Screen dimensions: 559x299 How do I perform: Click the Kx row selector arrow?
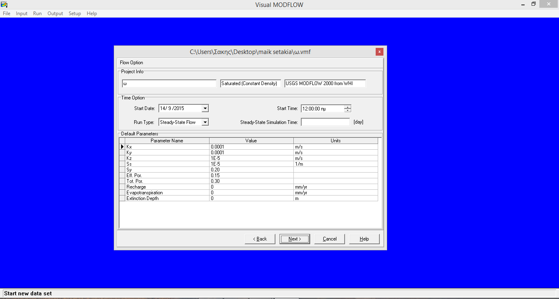click(122, 146)
